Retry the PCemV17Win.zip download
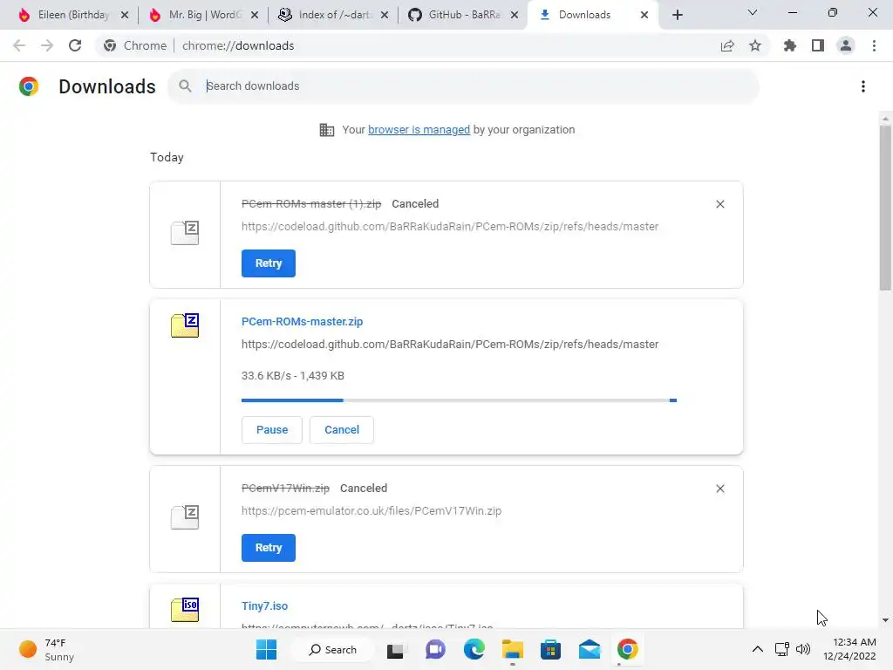 click(x=269, y=548)
